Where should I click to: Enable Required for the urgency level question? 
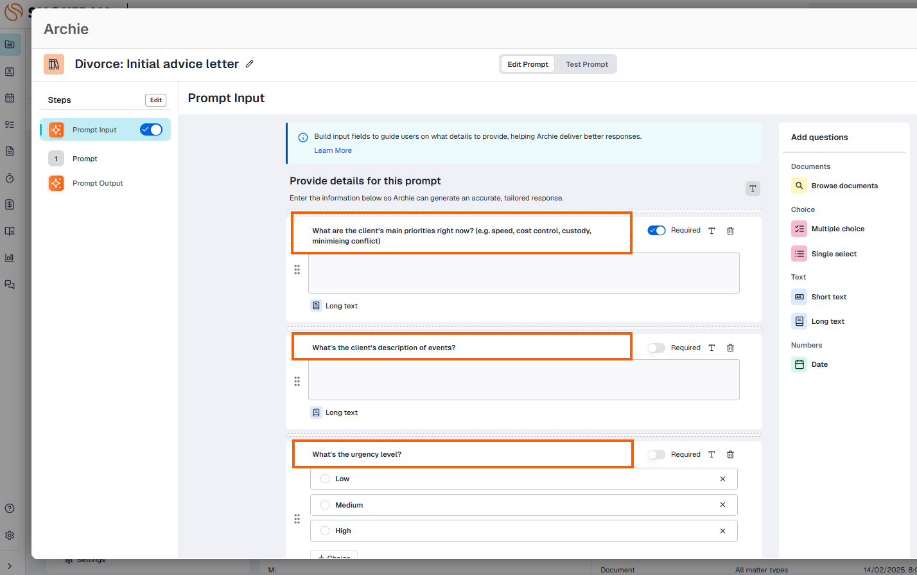(x=656, y=455)
